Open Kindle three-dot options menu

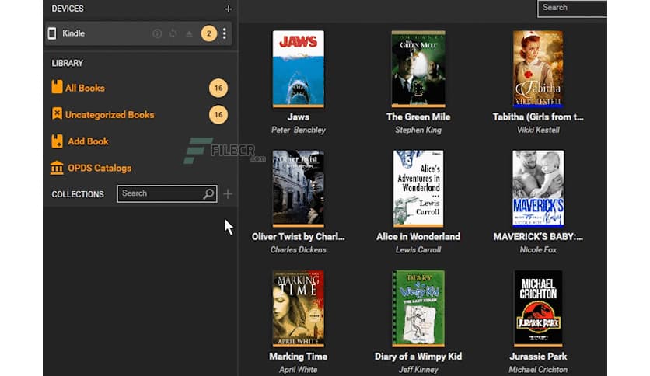(x=224, y=33)
